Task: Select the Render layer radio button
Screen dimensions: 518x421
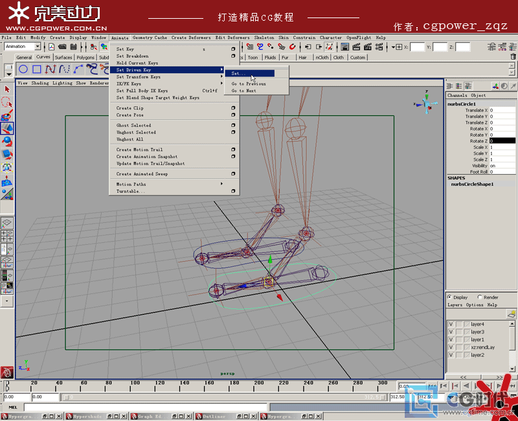Action: 480,297
